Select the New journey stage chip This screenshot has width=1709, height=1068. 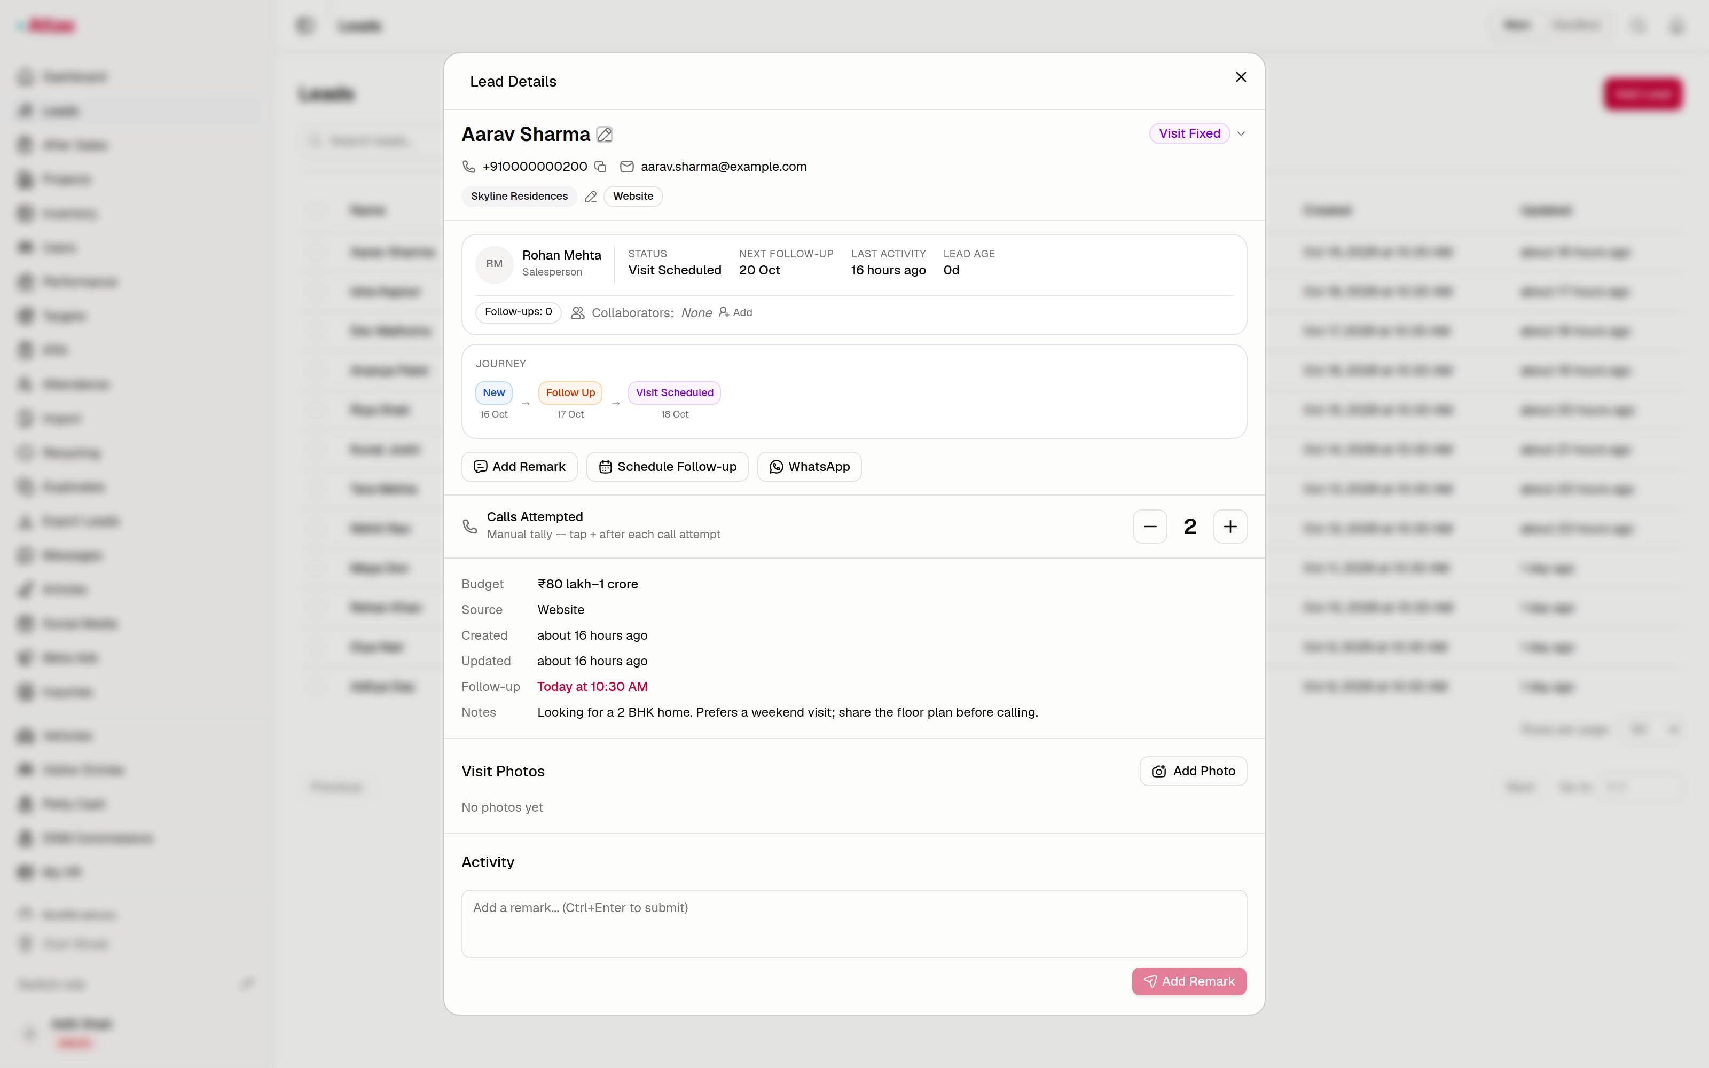coord(493,392)
